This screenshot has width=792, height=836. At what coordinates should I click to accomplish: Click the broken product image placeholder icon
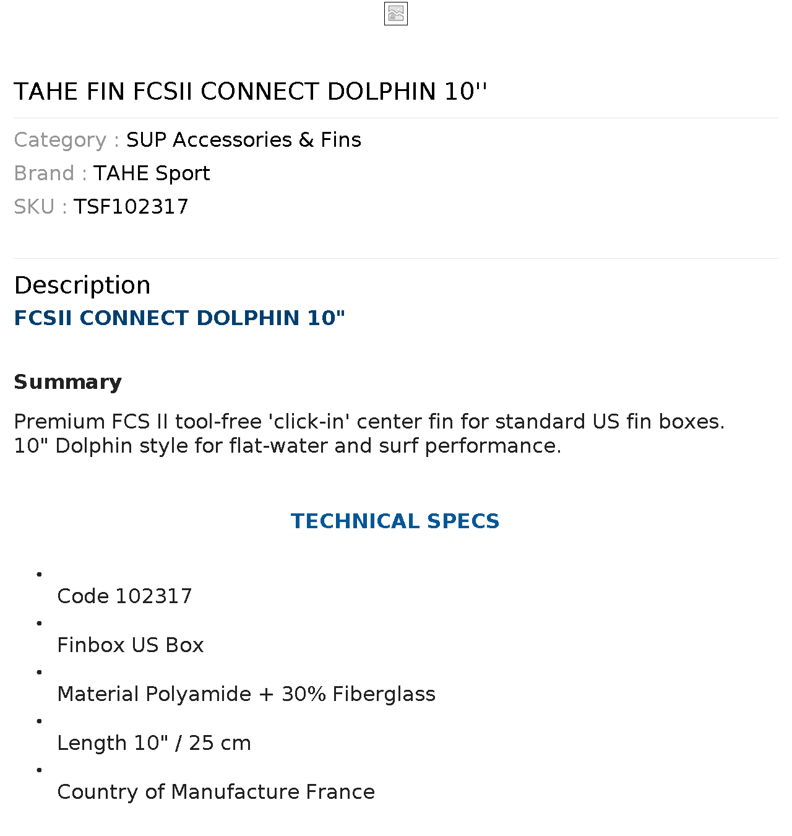tap(396, 14)
